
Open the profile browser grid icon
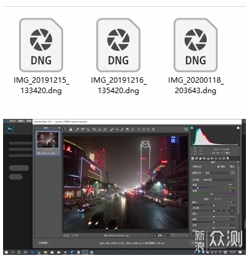click(233, 173)
